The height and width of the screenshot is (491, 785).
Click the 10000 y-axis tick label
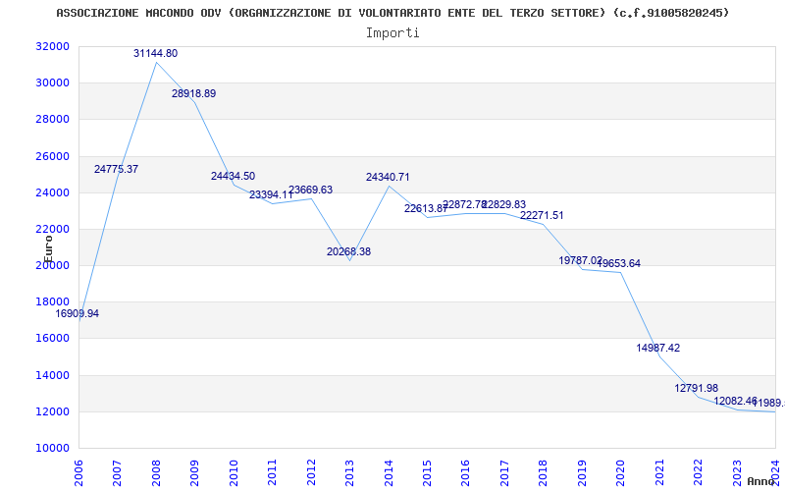point(52,449)
